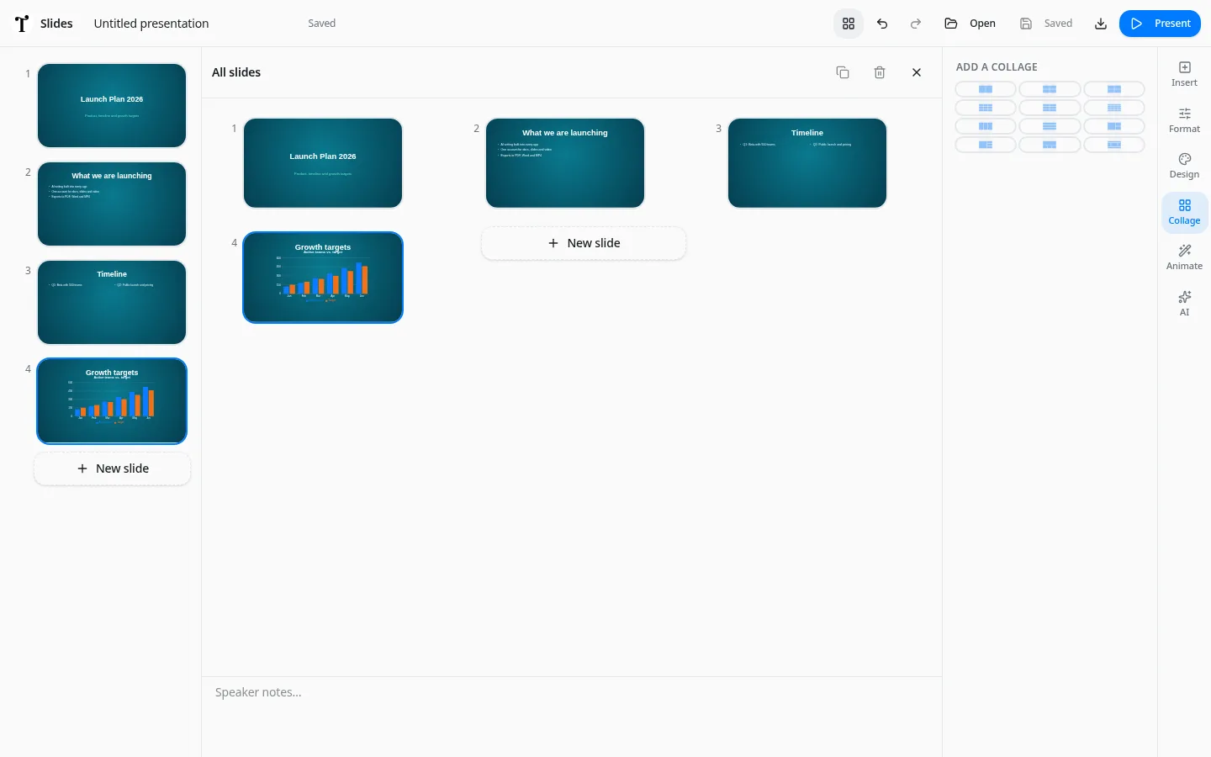Open the AI sparkle panel
The width and height of the screenshot is (1211, 757).
pyautogui.click(x=1184, y=303)
